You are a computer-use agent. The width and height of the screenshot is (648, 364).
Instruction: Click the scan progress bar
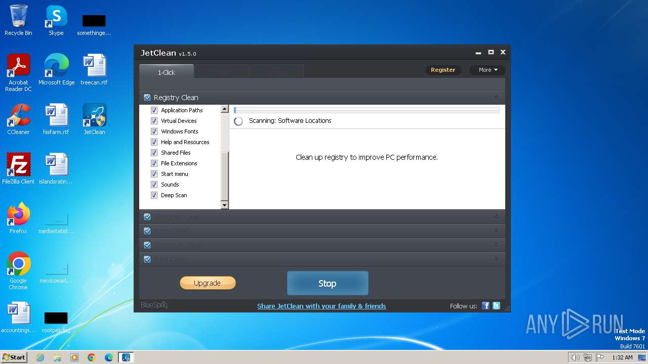click(367, 110)
